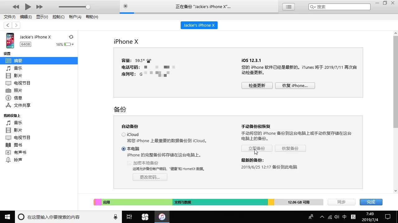The width and height of the screenshot is (398, 223).
Task: Open the 帐户(A) menu
Action: [x=75, y=17]
